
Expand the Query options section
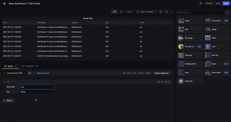43,73
